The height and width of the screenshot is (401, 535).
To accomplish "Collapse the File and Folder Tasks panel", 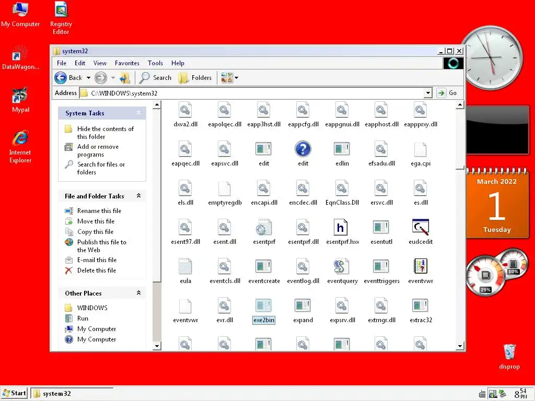I will point(138,196).
